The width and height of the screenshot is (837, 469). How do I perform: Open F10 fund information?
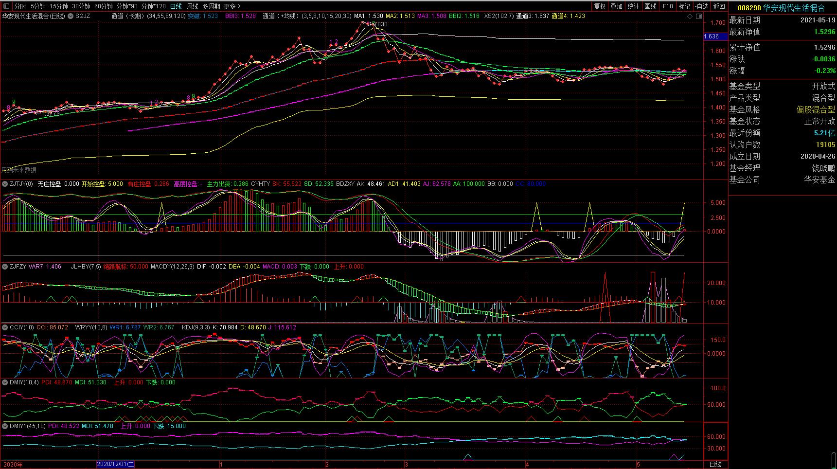coord(668,6)
